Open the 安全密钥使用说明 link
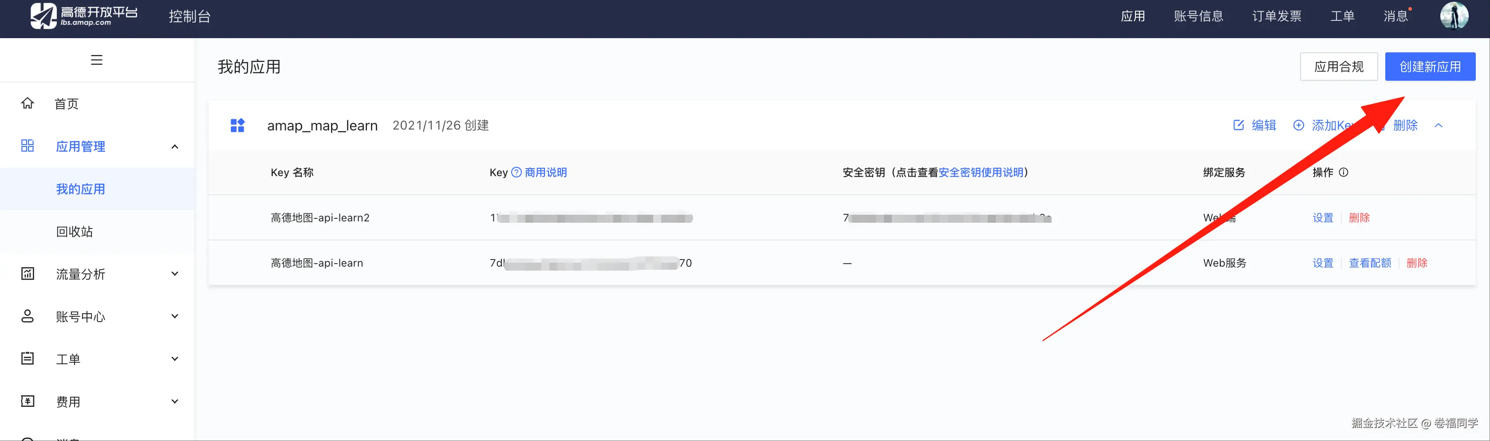Image resolution: width=1490 pixels, height=441 pixels. coord(981,172)
